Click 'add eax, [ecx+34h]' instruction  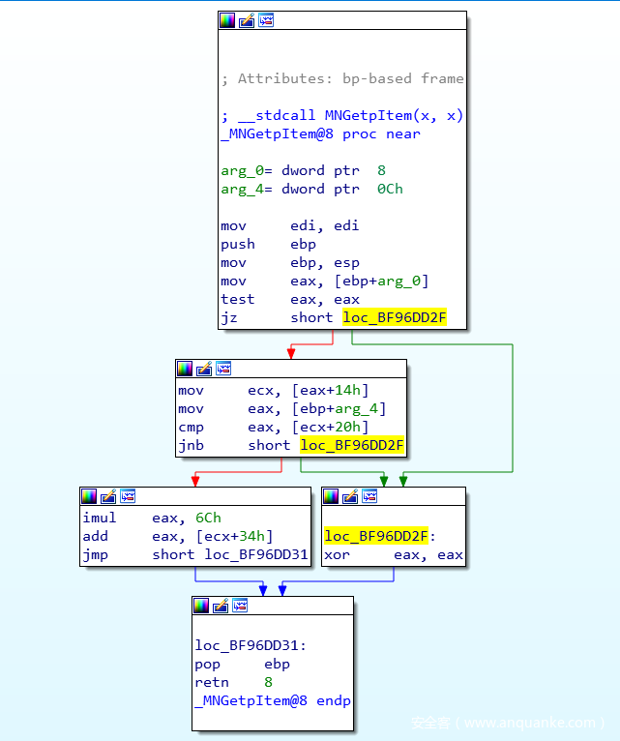pos(178,536)
